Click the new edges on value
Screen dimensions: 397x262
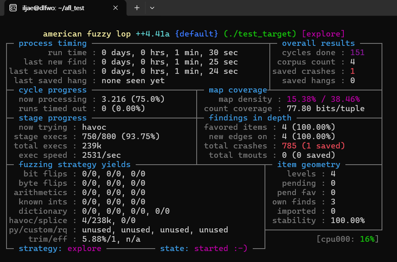309,136
